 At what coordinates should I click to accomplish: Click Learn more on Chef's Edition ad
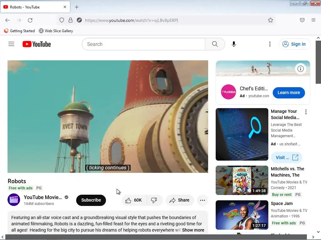(x=289, y=92)
